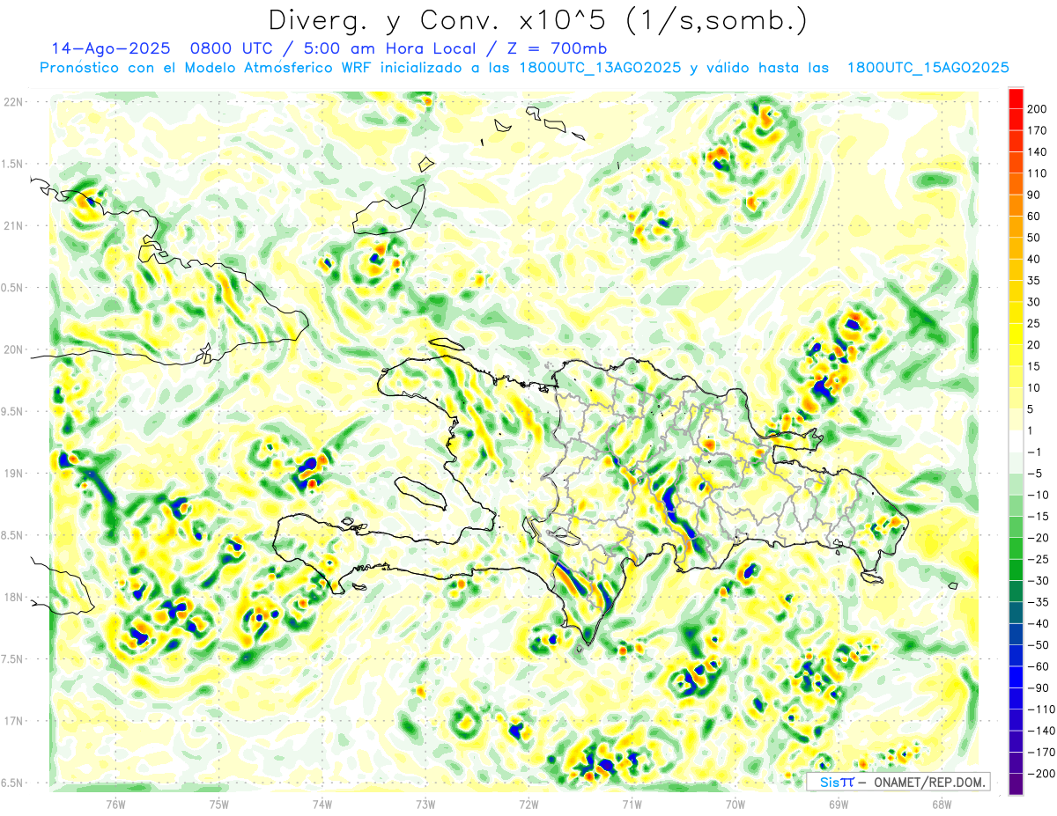The height and width of the screenshot is (816, 1057).
Task: Click the longitude label '76W'
Action: click(x=115, y=804)
